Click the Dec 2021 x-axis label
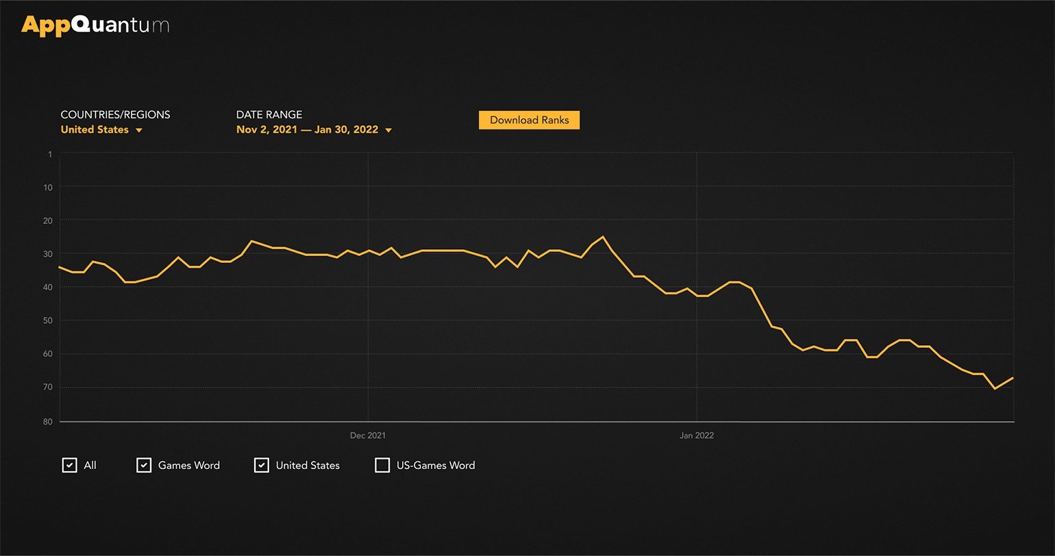Image resolution: width=1055 pixels, height=556 pixels. (x=368, y=435)
